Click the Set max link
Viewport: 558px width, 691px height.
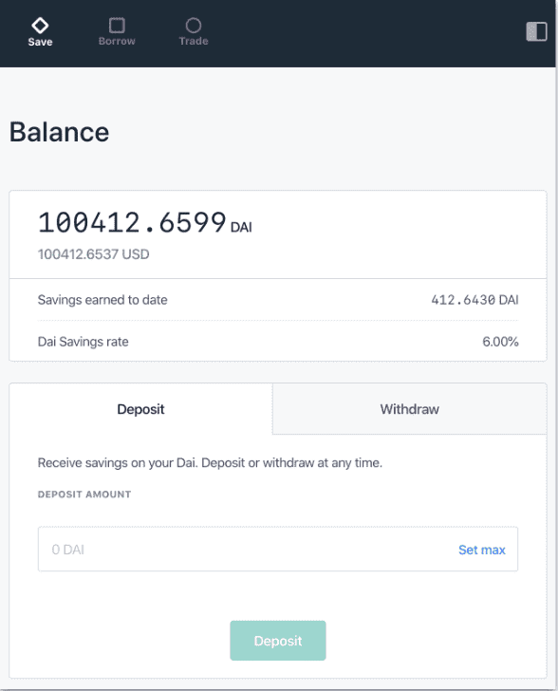coord(482,550)
